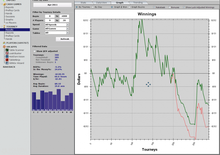Switch to the Data View tab
Viewport: 220px width, 155px height.
pyautogui.click(x=102, y=3)
